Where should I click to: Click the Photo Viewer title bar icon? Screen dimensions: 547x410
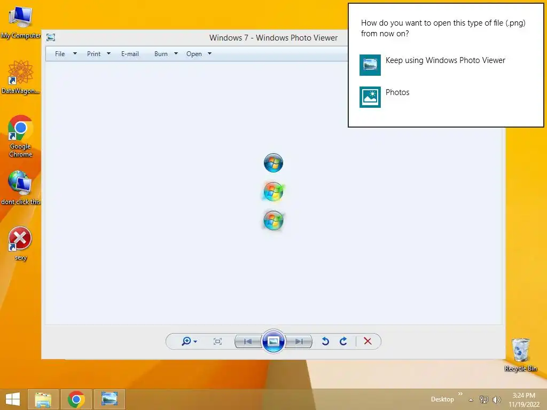point(51,37)
